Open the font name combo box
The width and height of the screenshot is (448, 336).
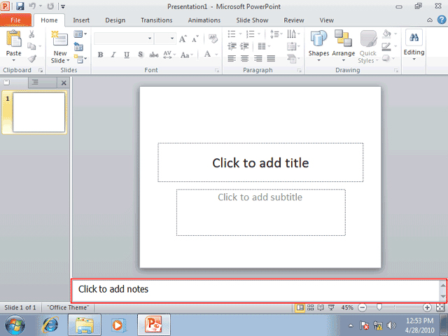123,38
